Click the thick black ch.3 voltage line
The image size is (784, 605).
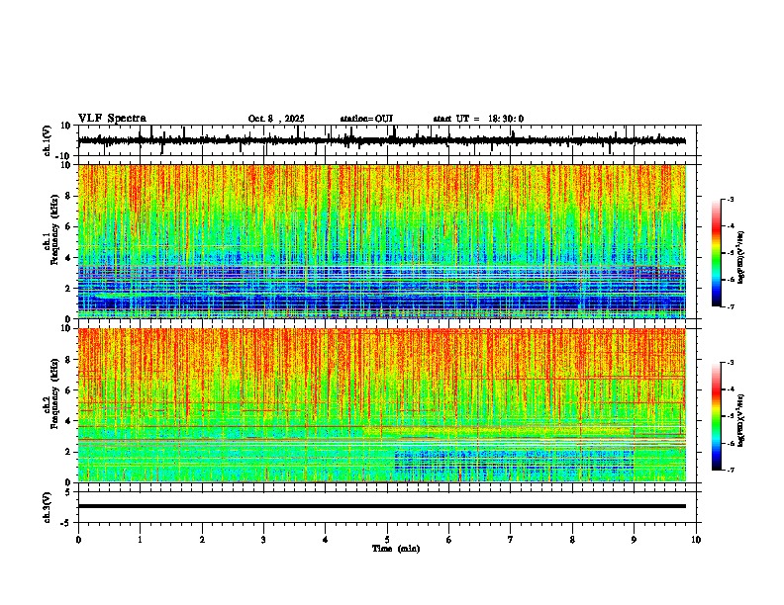click(382, 506)
